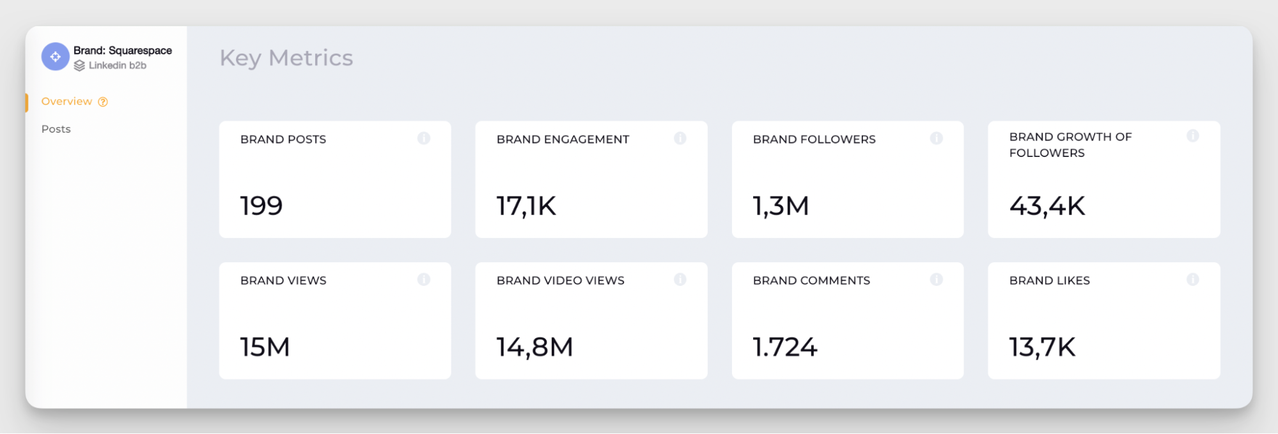
Task: Click the 13,7K Brand Likes value
Action: (x=1042, y=347)
